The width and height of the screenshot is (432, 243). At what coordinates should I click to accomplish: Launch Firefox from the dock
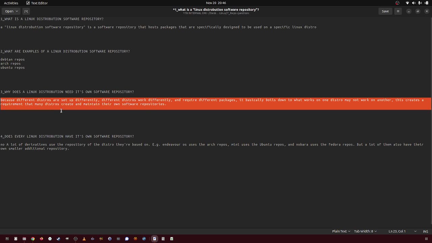point(42,239)
